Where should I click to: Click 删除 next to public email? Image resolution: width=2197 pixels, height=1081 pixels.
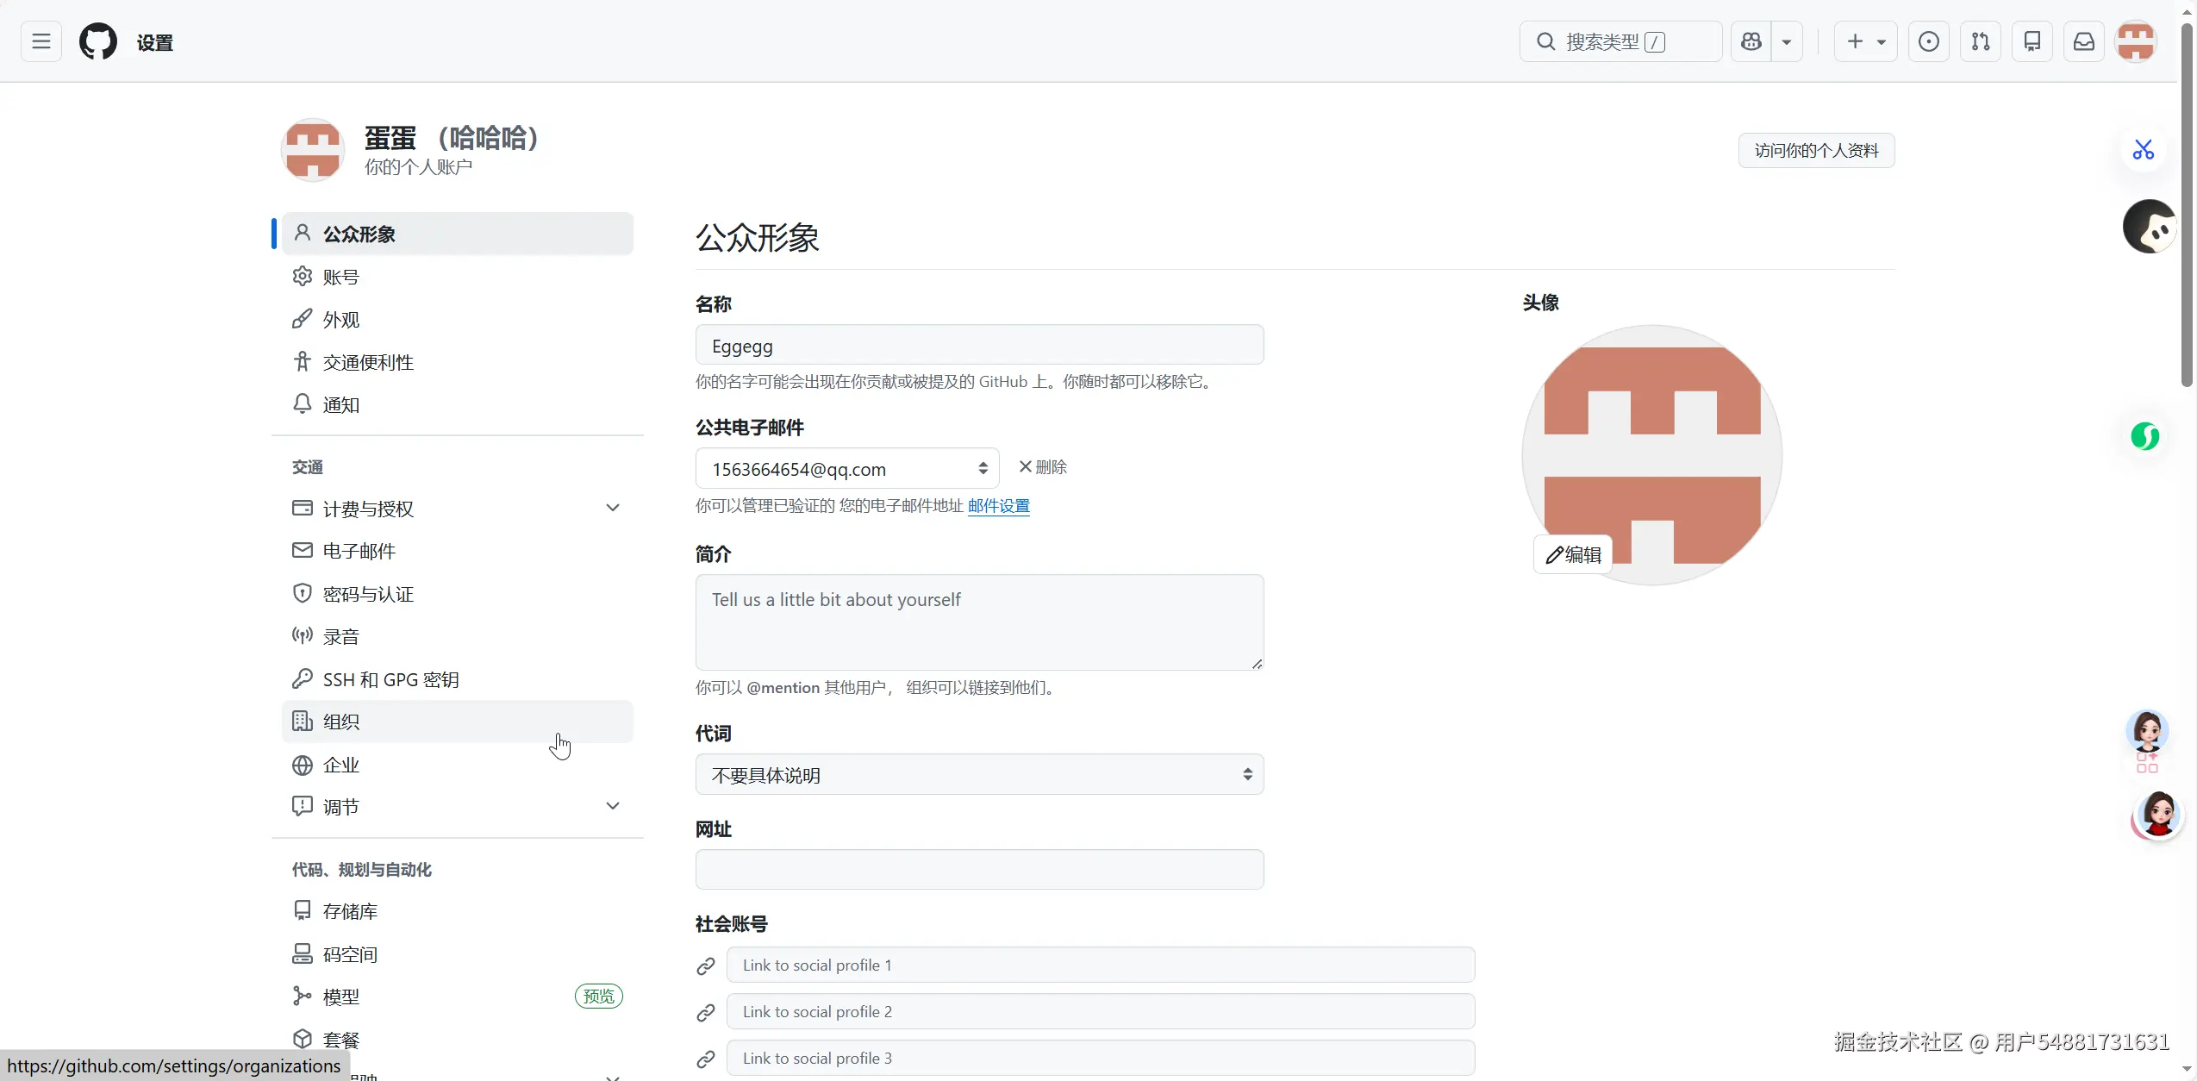point(1043,467)
